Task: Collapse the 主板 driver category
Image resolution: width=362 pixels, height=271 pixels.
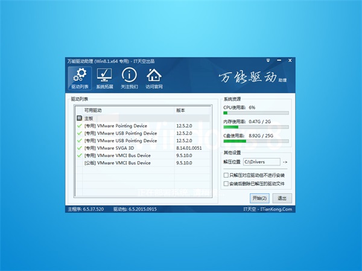Action: [79, 118]
